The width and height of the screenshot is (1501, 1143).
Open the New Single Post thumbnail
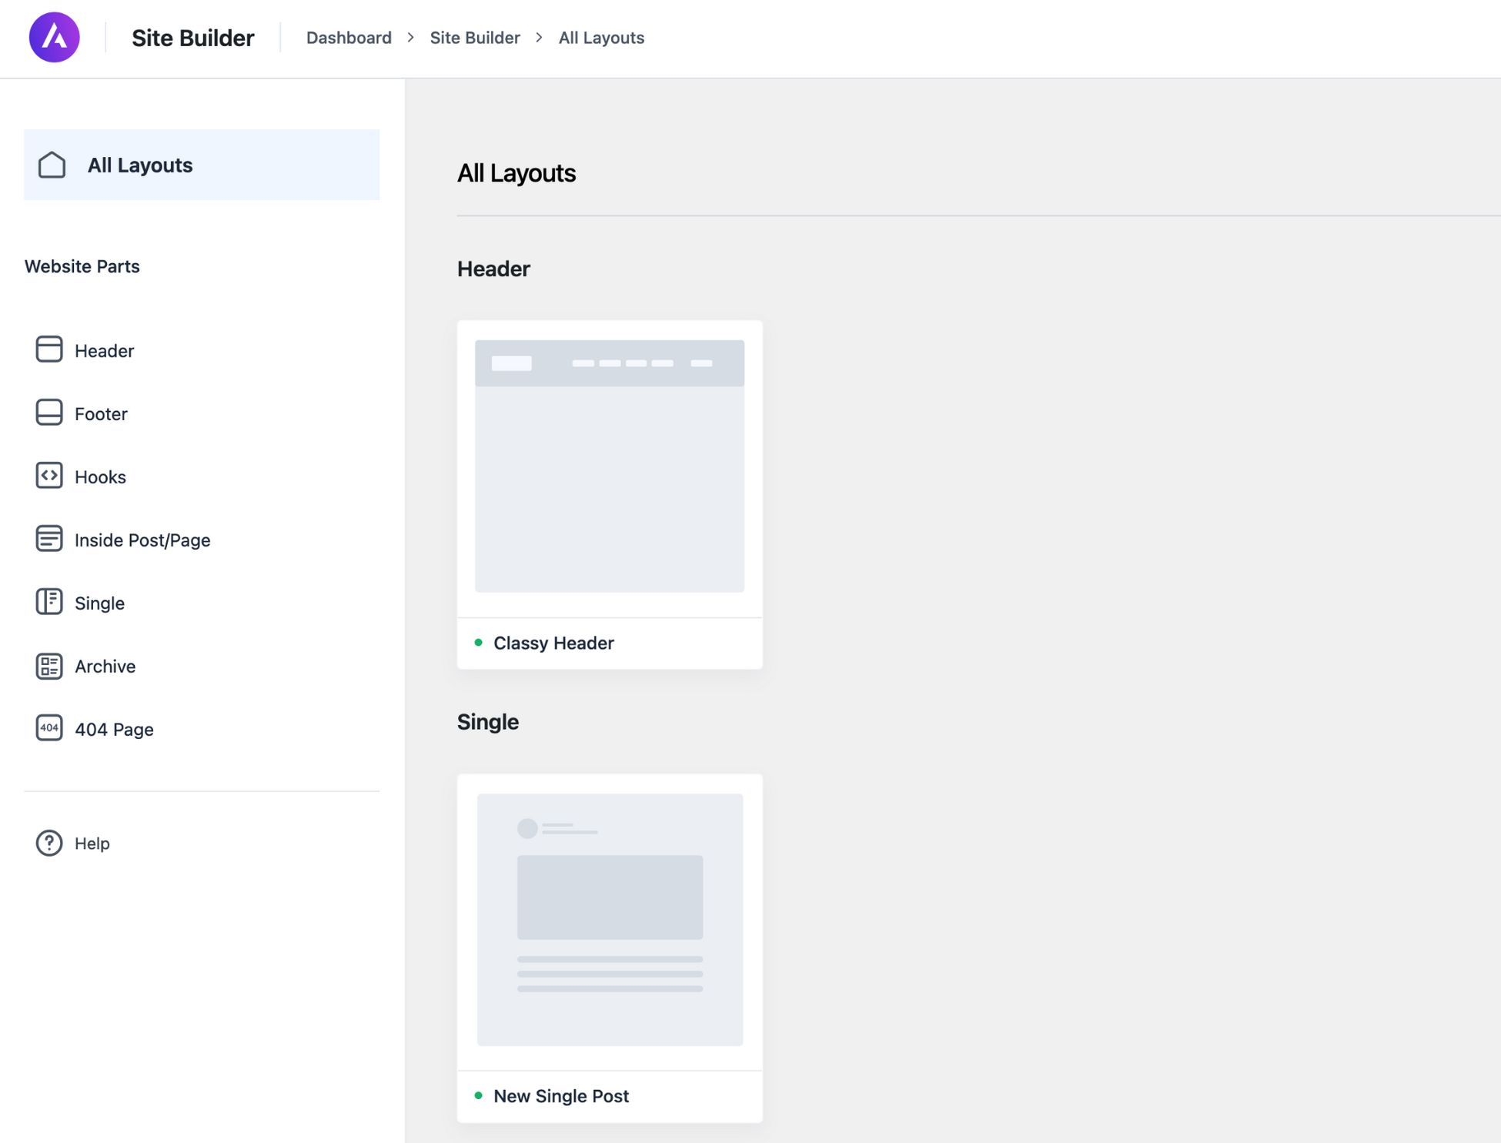(x=610, y=920)
